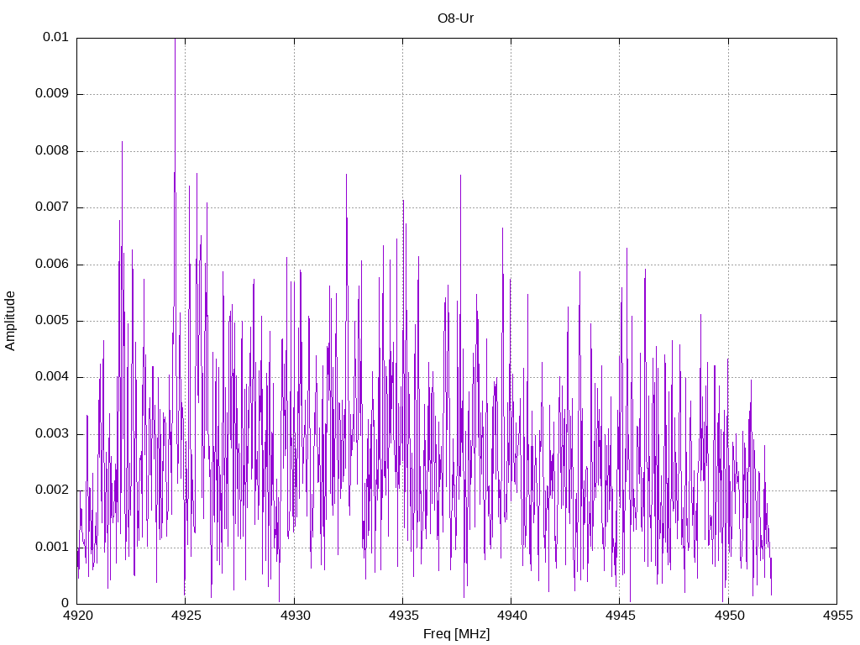Click the x-axis tick label 4955
The width and height of the screenshot is (860, 645).
pos(838,616)
